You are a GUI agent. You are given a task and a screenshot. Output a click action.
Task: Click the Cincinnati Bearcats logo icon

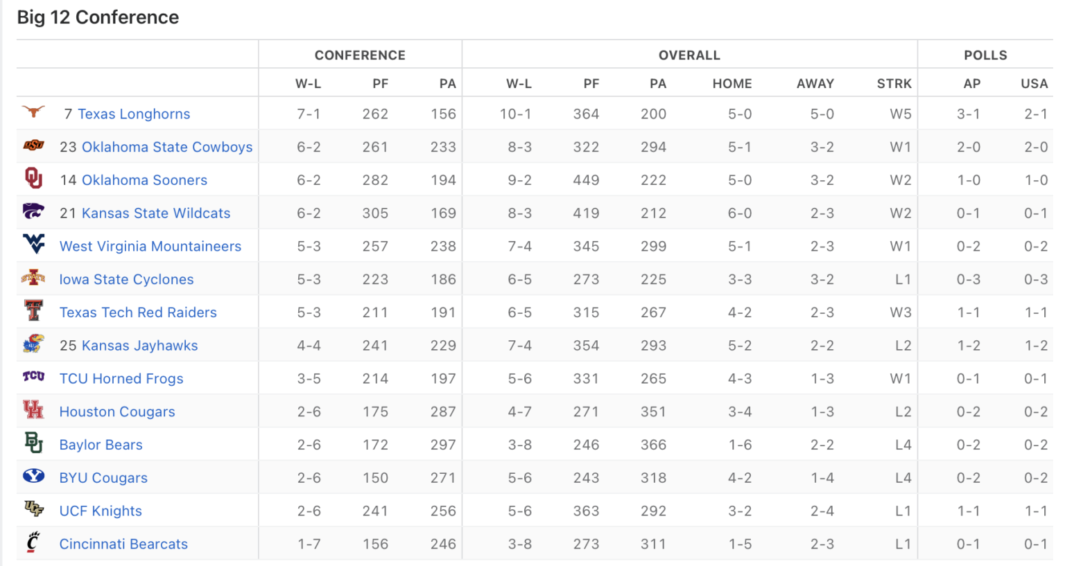click(33, 542)
